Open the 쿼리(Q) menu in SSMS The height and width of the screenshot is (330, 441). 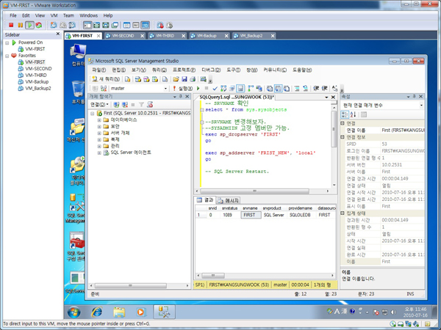(x=159, y=70)
